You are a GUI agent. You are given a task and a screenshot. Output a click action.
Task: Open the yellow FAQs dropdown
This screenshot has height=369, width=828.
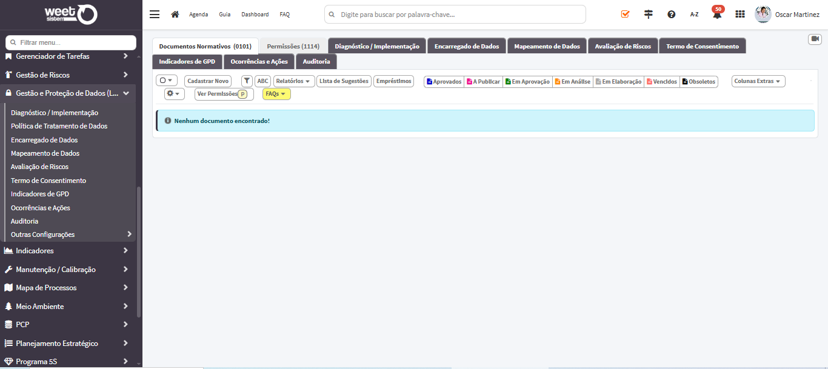(276, 94)
